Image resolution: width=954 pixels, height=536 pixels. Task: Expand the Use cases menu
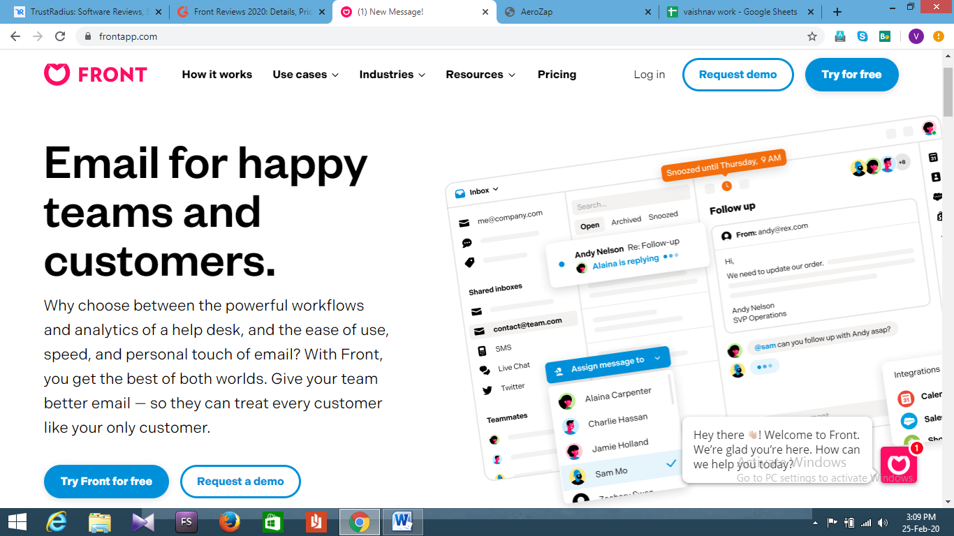[306, 75]
